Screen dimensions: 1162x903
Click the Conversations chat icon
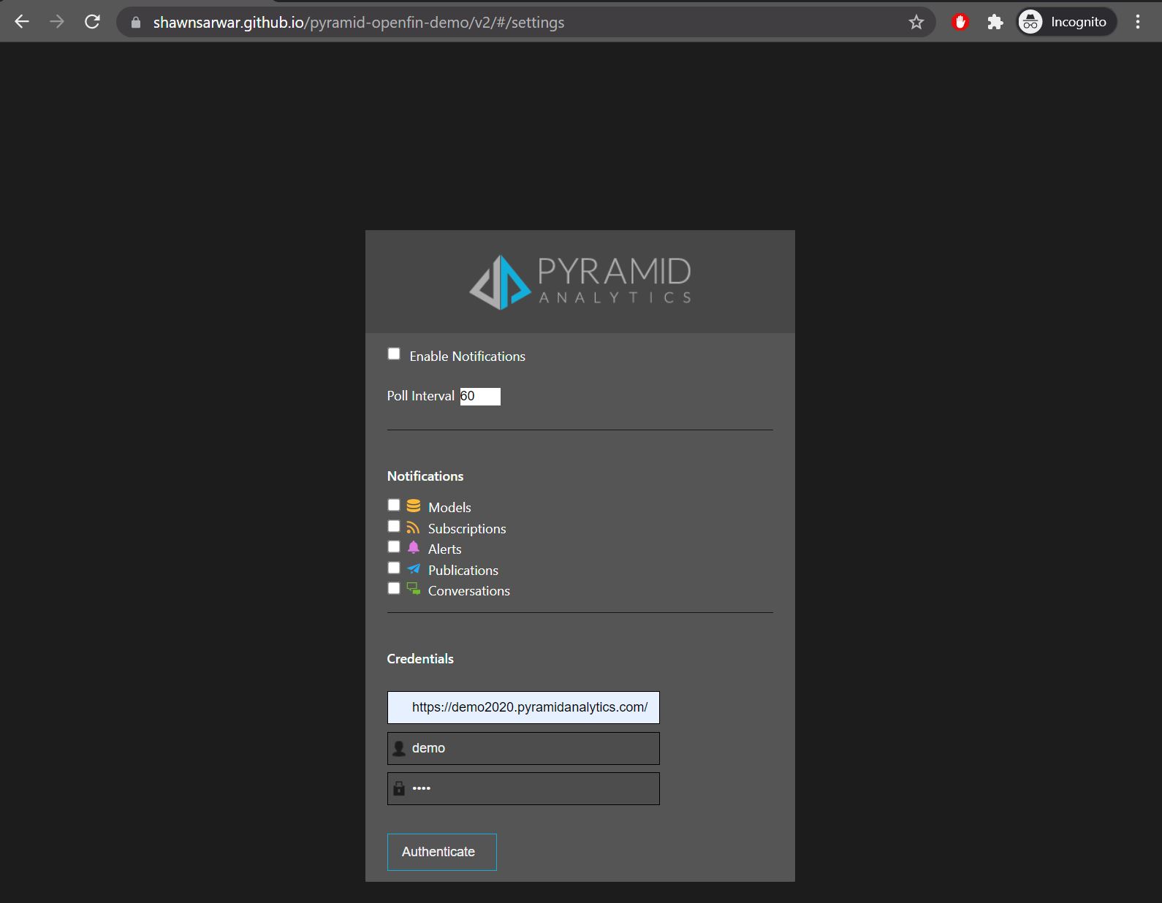pos(414,589)
